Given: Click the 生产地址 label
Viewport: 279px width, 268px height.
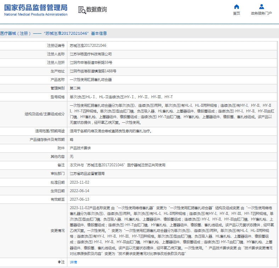Looking at the screenshot, I should 57,71.
